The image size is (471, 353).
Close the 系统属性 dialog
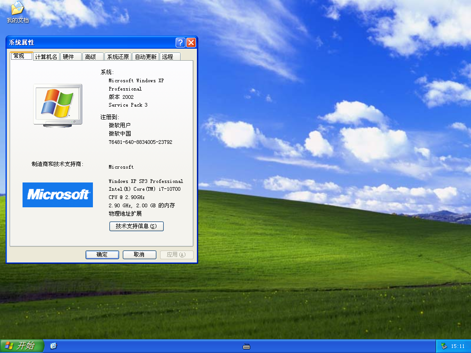(x=191, y=42)
